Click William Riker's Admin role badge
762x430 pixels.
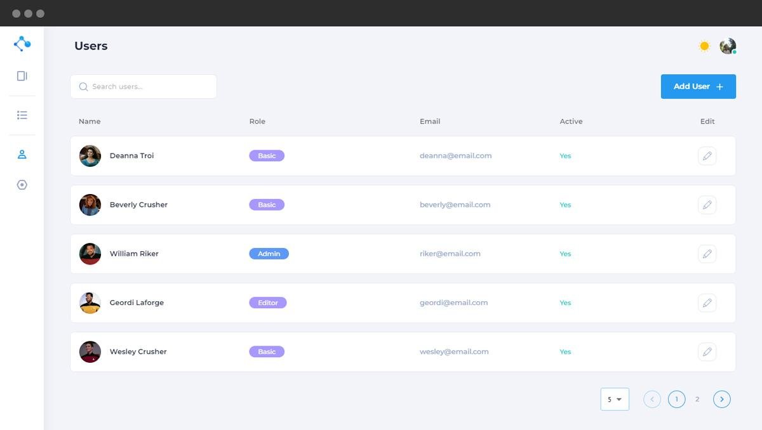(x=269, y=254)
